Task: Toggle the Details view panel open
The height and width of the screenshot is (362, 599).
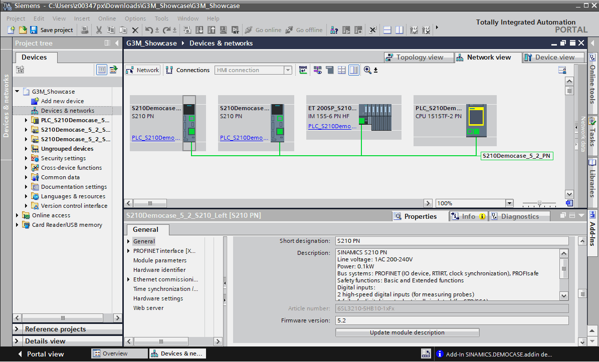Action: pos(18,341)
